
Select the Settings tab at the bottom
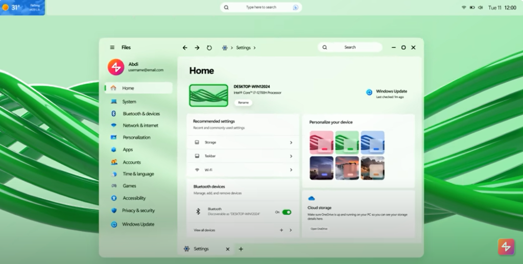coord(201,249)
